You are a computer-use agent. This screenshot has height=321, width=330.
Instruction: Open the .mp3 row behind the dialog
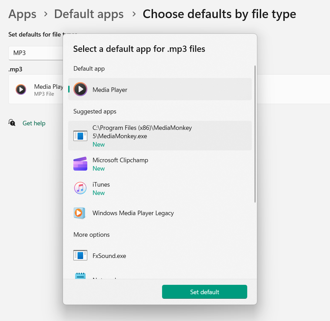pyautogui.click(x=35, y=89)
